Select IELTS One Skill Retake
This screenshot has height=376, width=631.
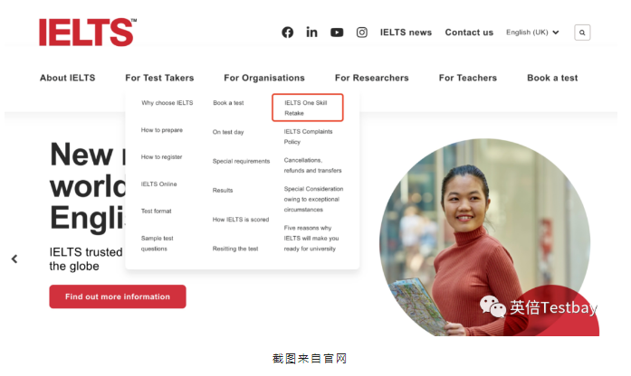pos(308,108)
